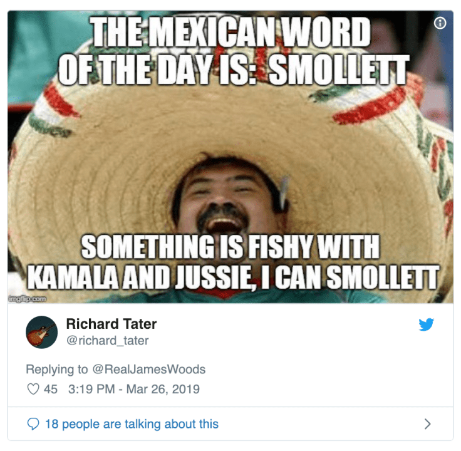Like the tweet with the heart icon

pos(33,389)
